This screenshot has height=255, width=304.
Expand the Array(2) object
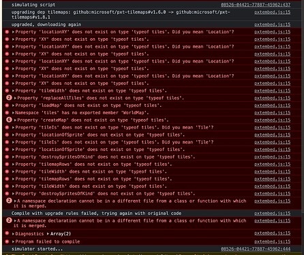[x=48, y=234]
